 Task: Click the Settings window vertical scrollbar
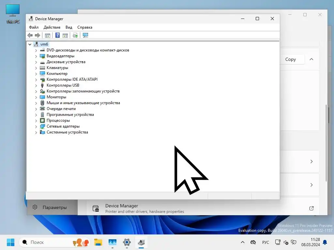(326, 143)
